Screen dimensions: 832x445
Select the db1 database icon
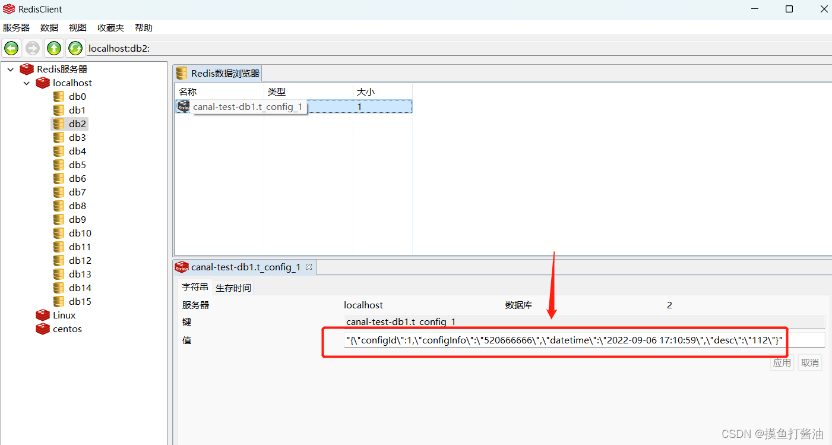pos(59,110)
